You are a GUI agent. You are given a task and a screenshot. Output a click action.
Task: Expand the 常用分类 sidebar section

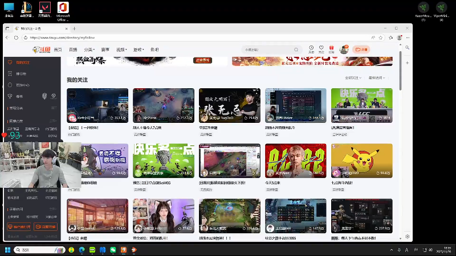54,108
